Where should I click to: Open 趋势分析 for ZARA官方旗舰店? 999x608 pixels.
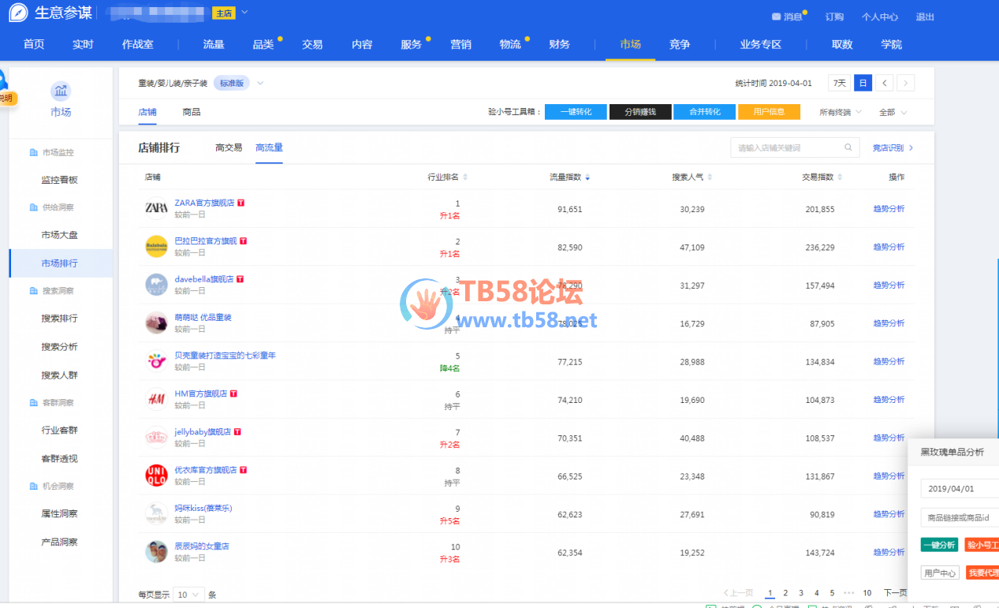[x=889, y=209]
